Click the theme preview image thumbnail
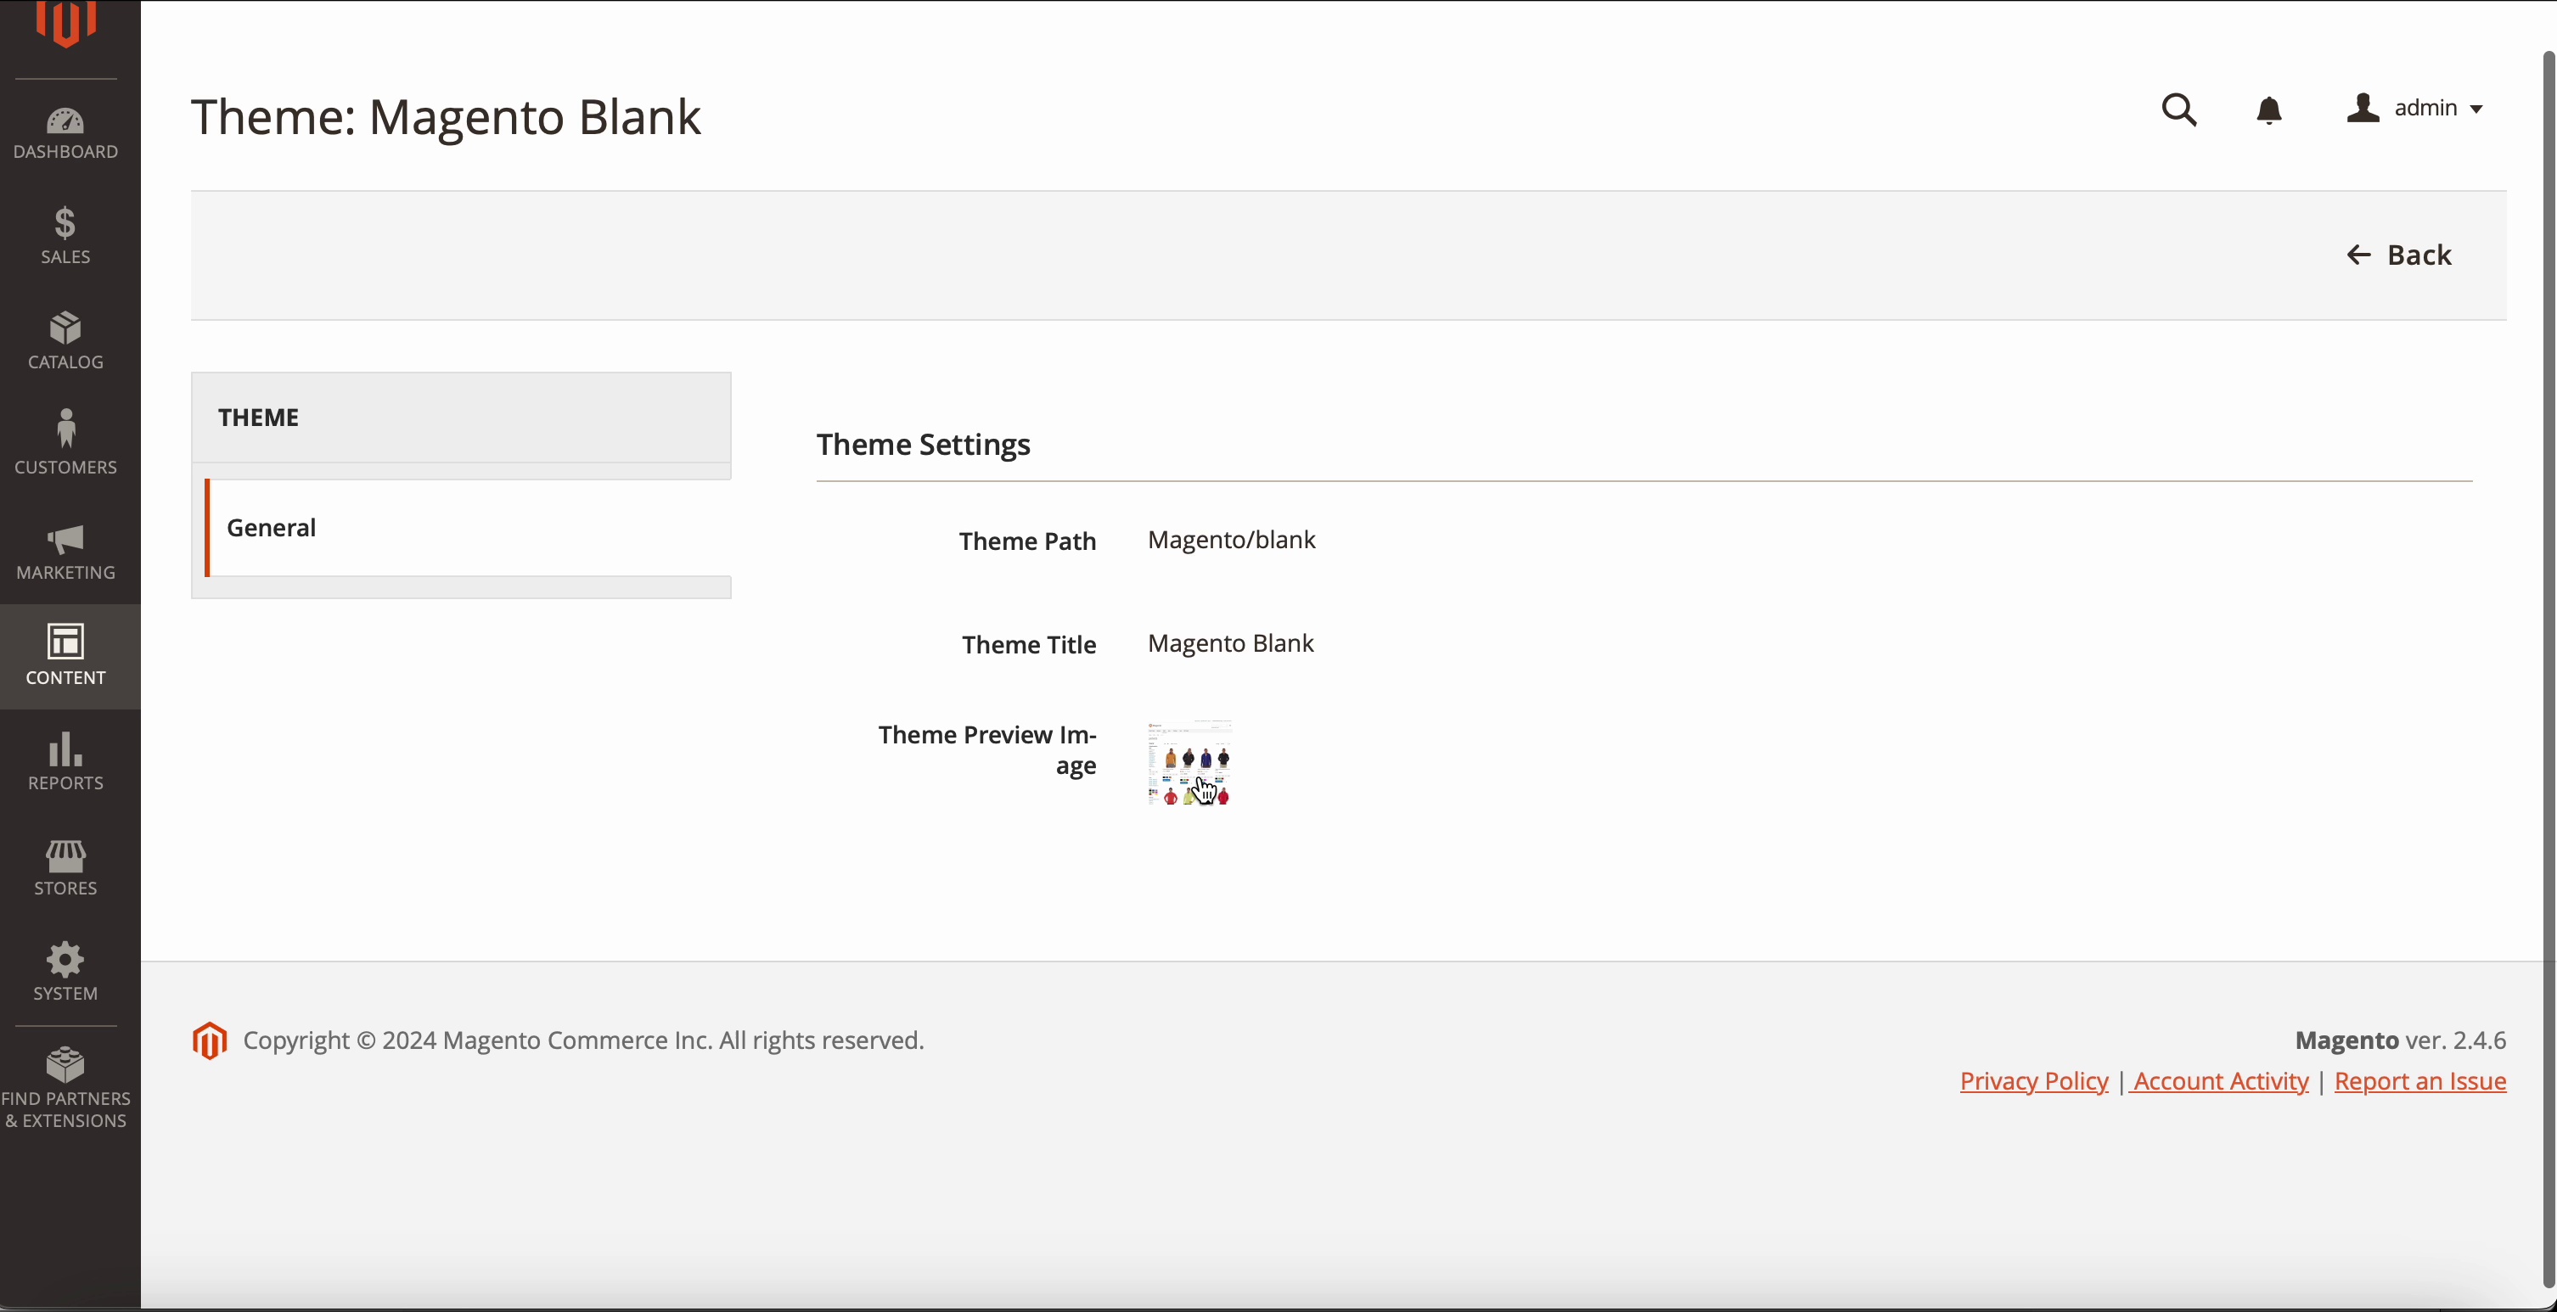This screenshot has width=2557, height=1312. tap(1190, 763)
